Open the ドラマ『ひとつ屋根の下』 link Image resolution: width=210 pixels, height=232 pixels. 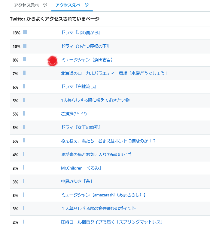85,46
